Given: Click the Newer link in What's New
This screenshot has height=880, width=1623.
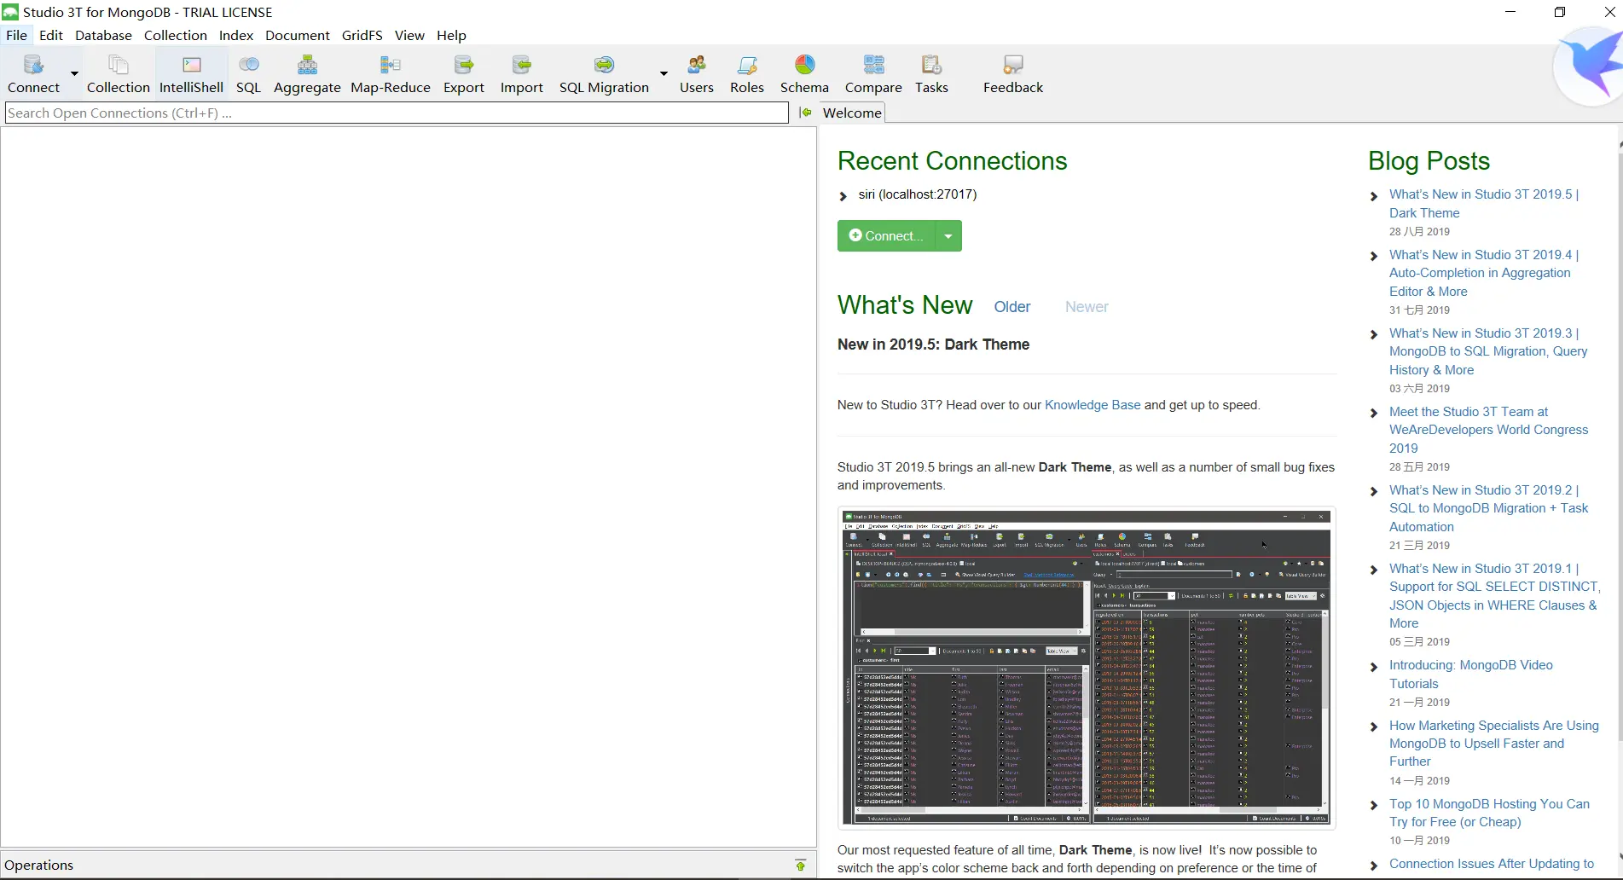Looking at the screenshot, I should pyautogui.click(x=1087, y=307).
